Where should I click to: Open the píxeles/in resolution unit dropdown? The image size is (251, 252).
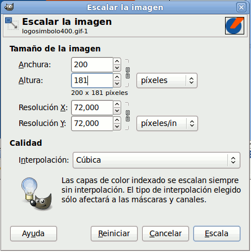click(x=167, y=124)
